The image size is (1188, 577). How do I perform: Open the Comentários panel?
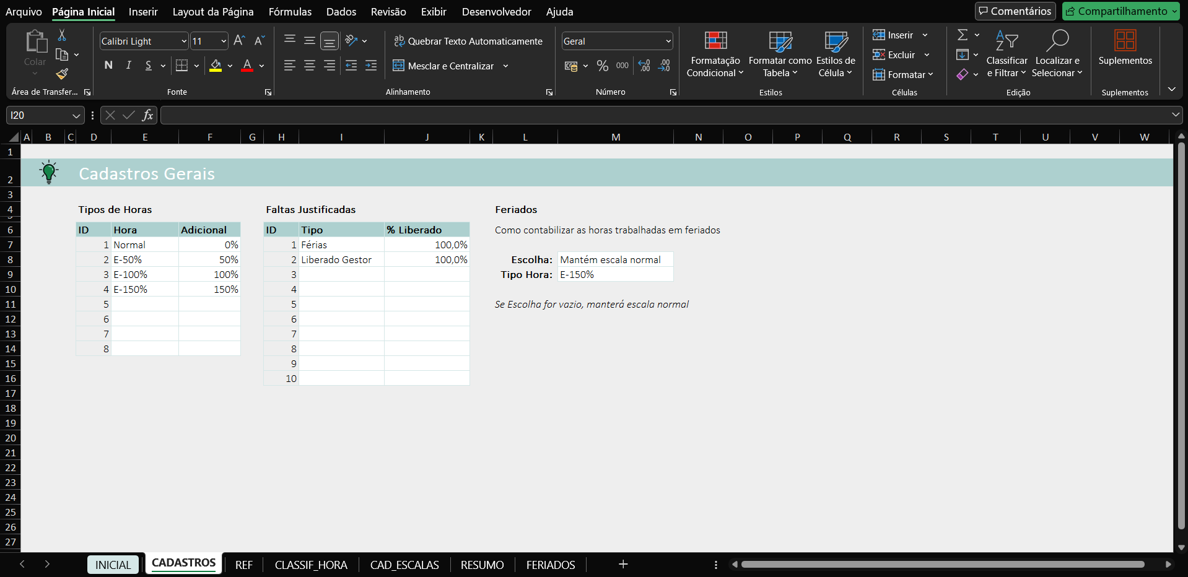[1015, 11]
